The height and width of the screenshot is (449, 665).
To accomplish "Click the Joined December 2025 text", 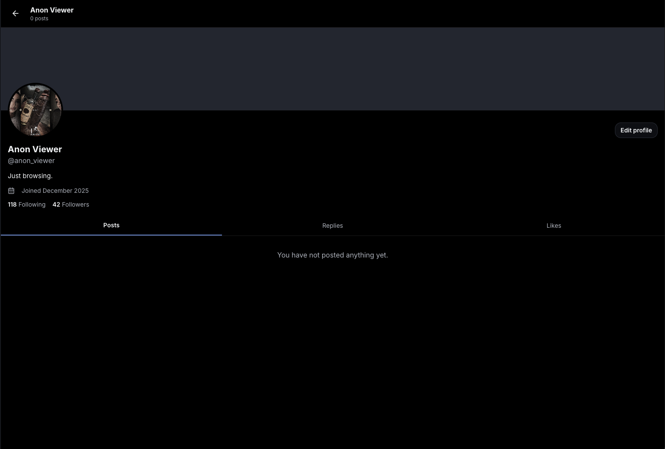I will pyautogui.click(x=55, y=191).
